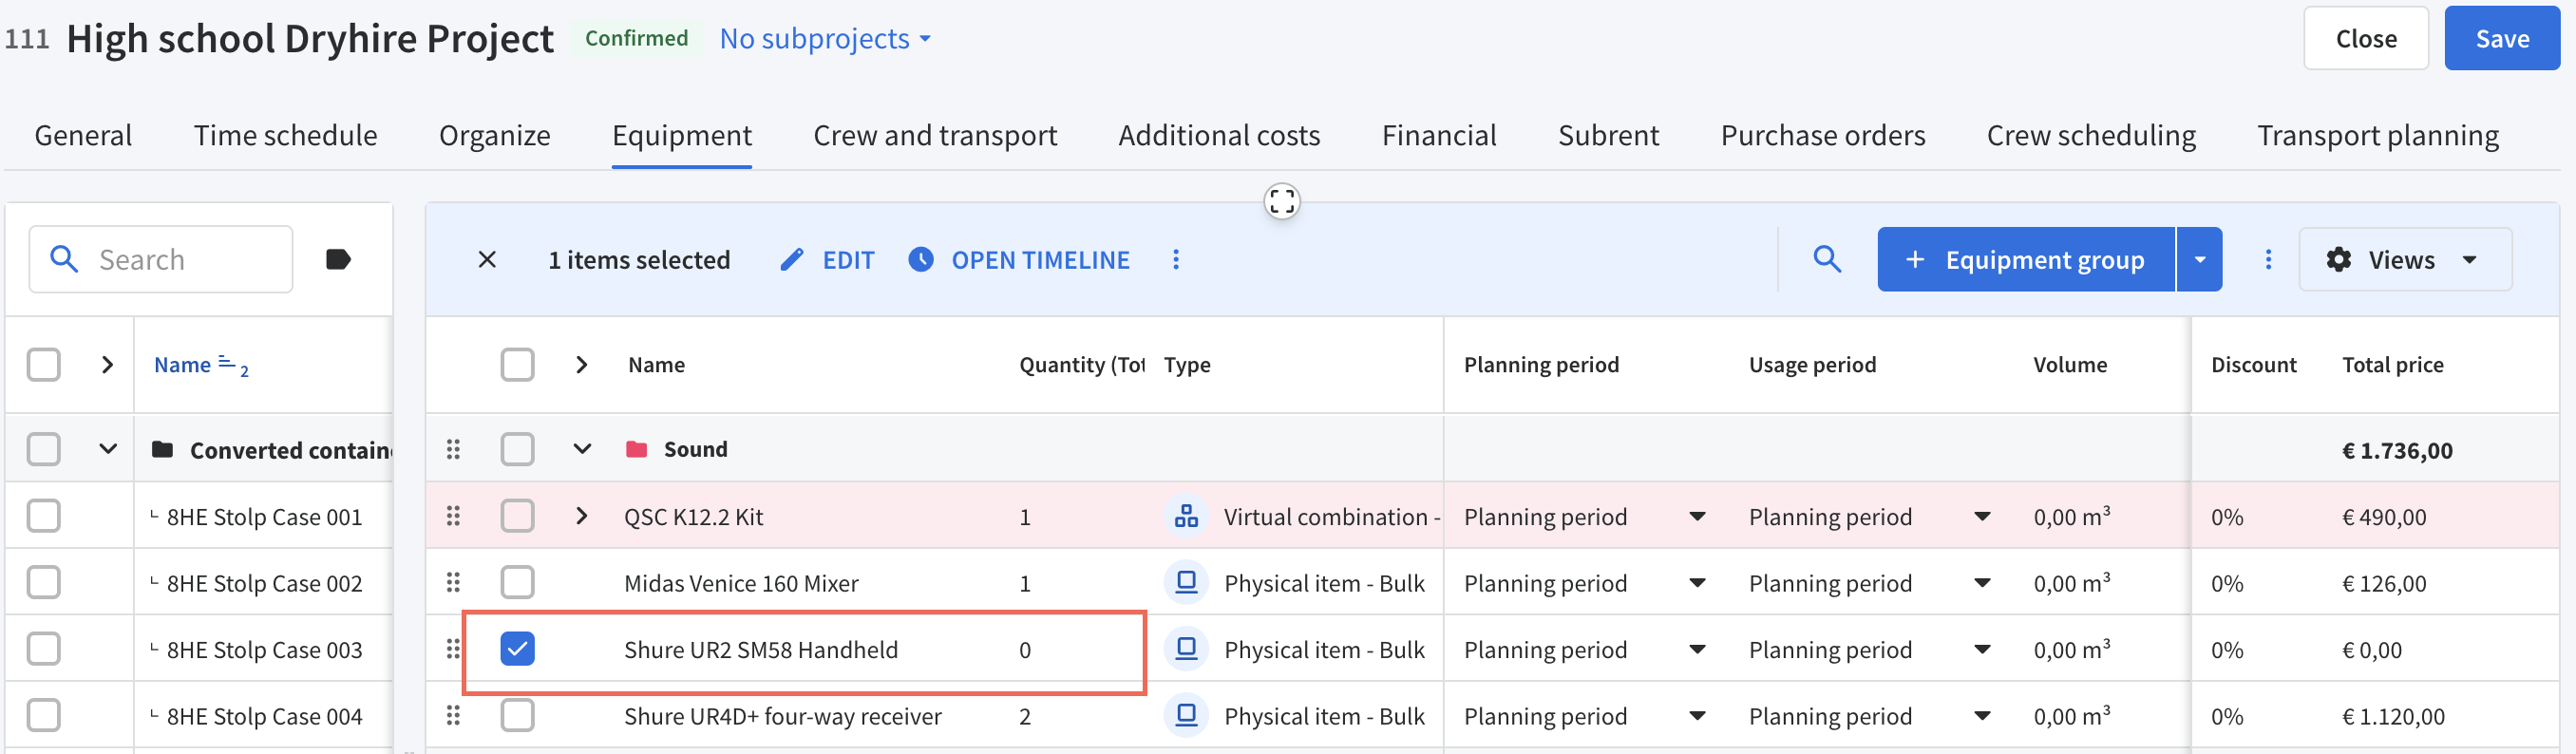Open the search magnifier in equipment toolbar

point(1826,259)
